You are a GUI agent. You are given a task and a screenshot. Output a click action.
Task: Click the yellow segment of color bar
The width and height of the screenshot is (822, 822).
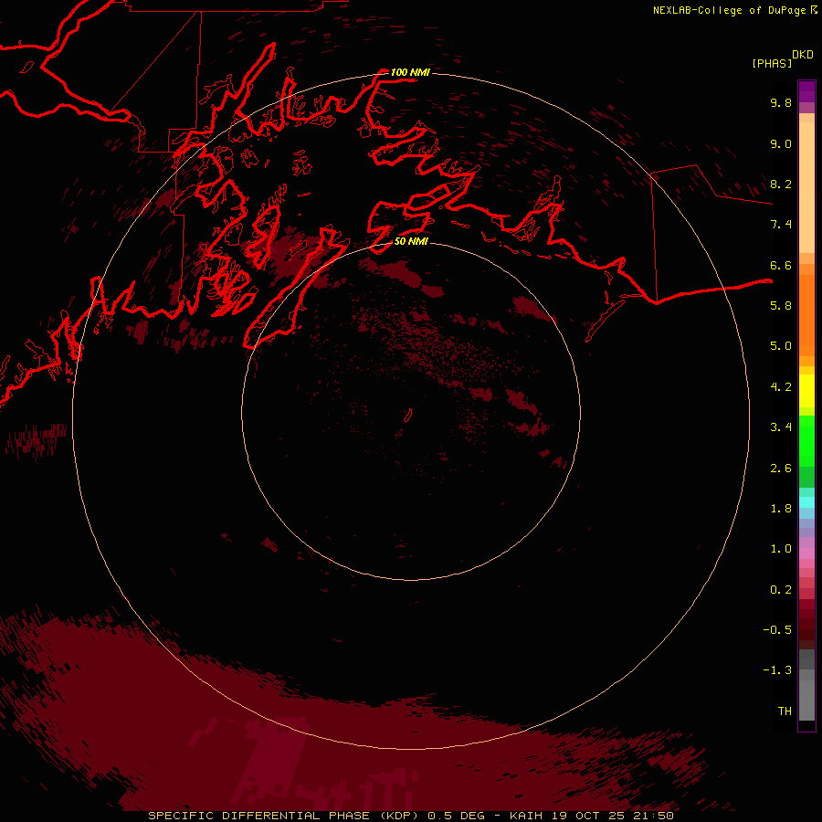[x=806, y=391]
